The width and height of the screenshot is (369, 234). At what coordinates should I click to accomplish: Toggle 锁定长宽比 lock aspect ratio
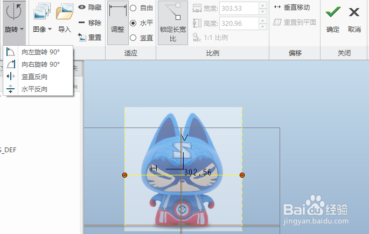tap(173, 23)
